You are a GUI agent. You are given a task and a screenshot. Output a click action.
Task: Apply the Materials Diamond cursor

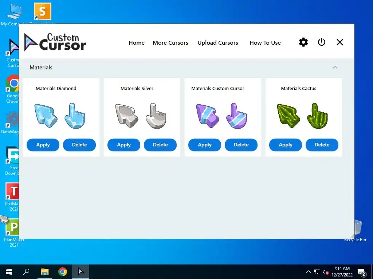click(43, 145)
